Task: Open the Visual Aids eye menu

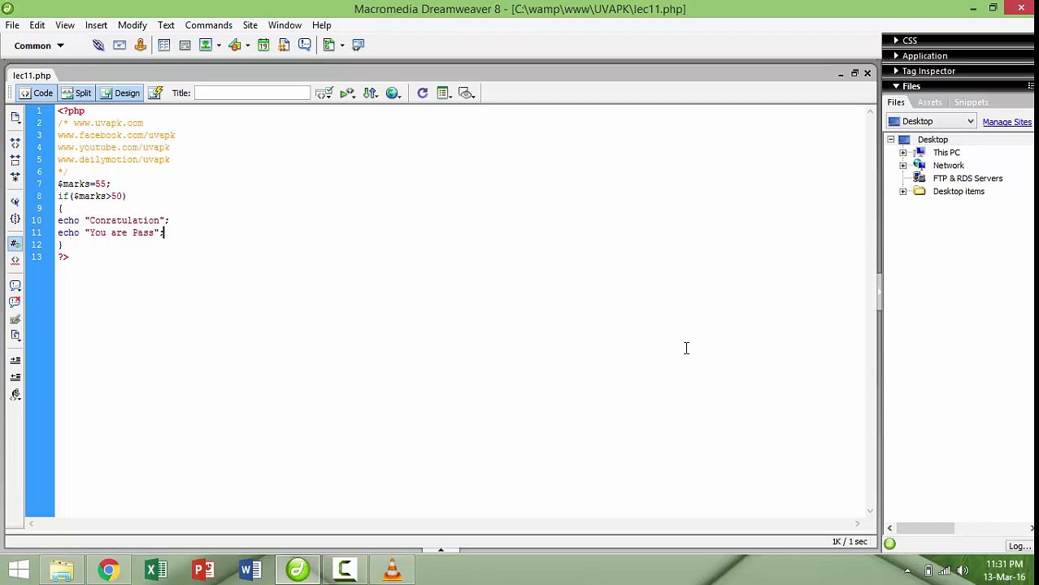Action: click(x=467, y=93)
